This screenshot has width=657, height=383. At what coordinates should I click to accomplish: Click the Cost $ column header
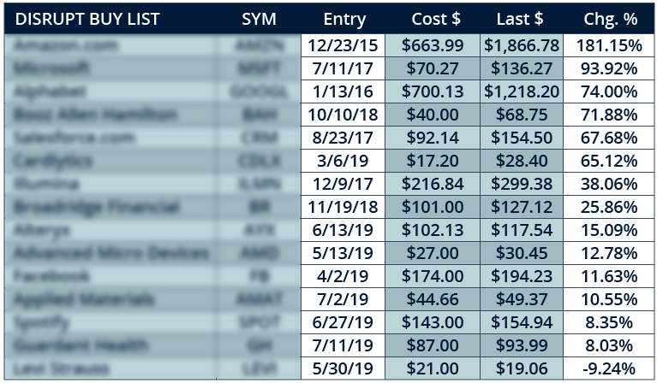pyautogui.click(x=436, y=19)
